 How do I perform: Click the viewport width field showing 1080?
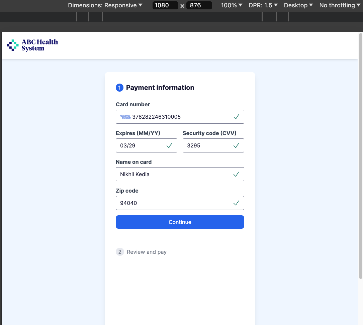click(165, 5)
